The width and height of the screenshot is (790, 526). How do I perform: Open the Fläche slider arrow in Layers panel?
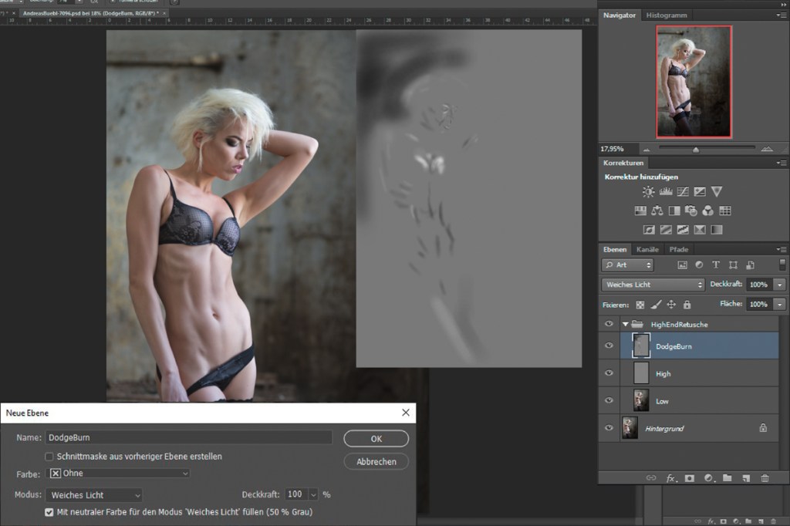[x=780, y=305]
